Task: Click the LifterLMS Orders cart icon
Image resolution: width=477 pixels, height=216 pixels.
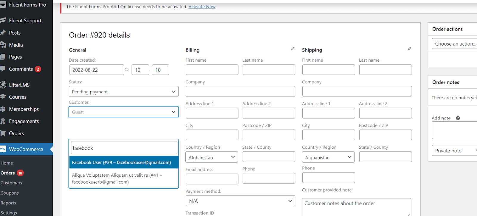Action: coord(3,133)
